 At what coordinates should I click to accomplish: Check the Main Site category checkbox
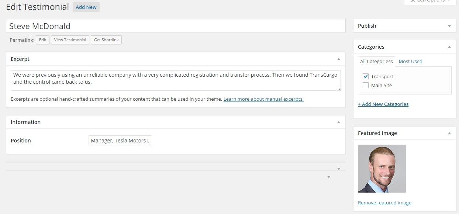click(x=366, y=85)
